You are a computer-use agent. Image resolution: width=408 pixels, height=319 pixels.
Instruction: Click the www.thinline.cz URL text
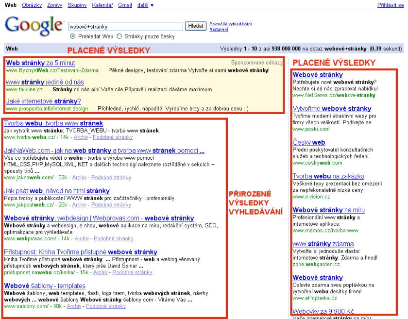point(24,90)
